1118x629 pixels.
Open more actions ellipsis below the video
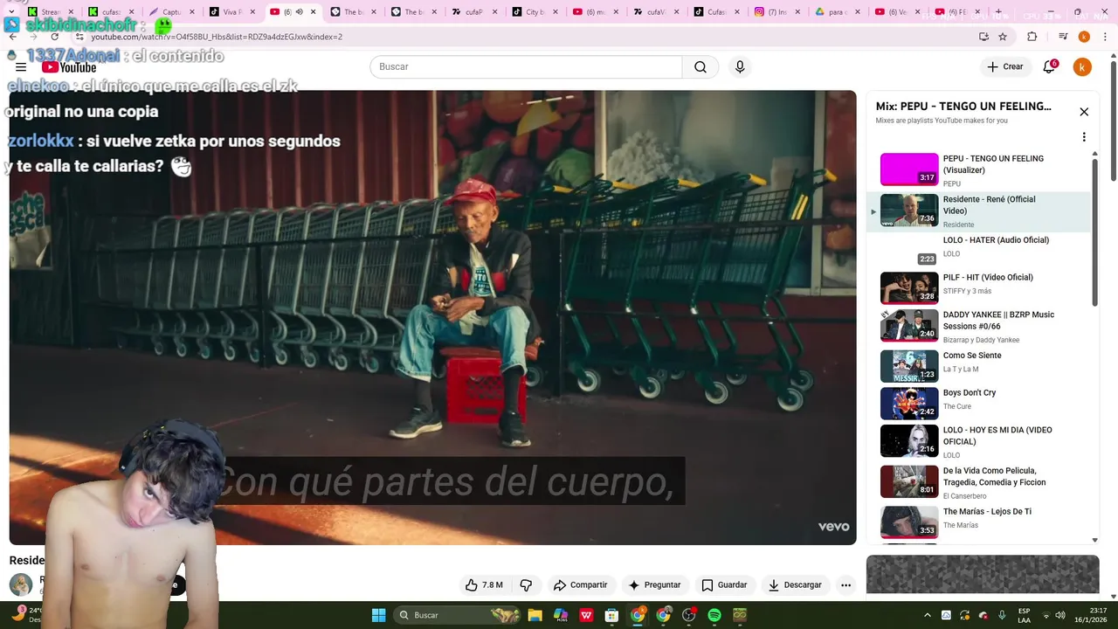coord(845,585)
